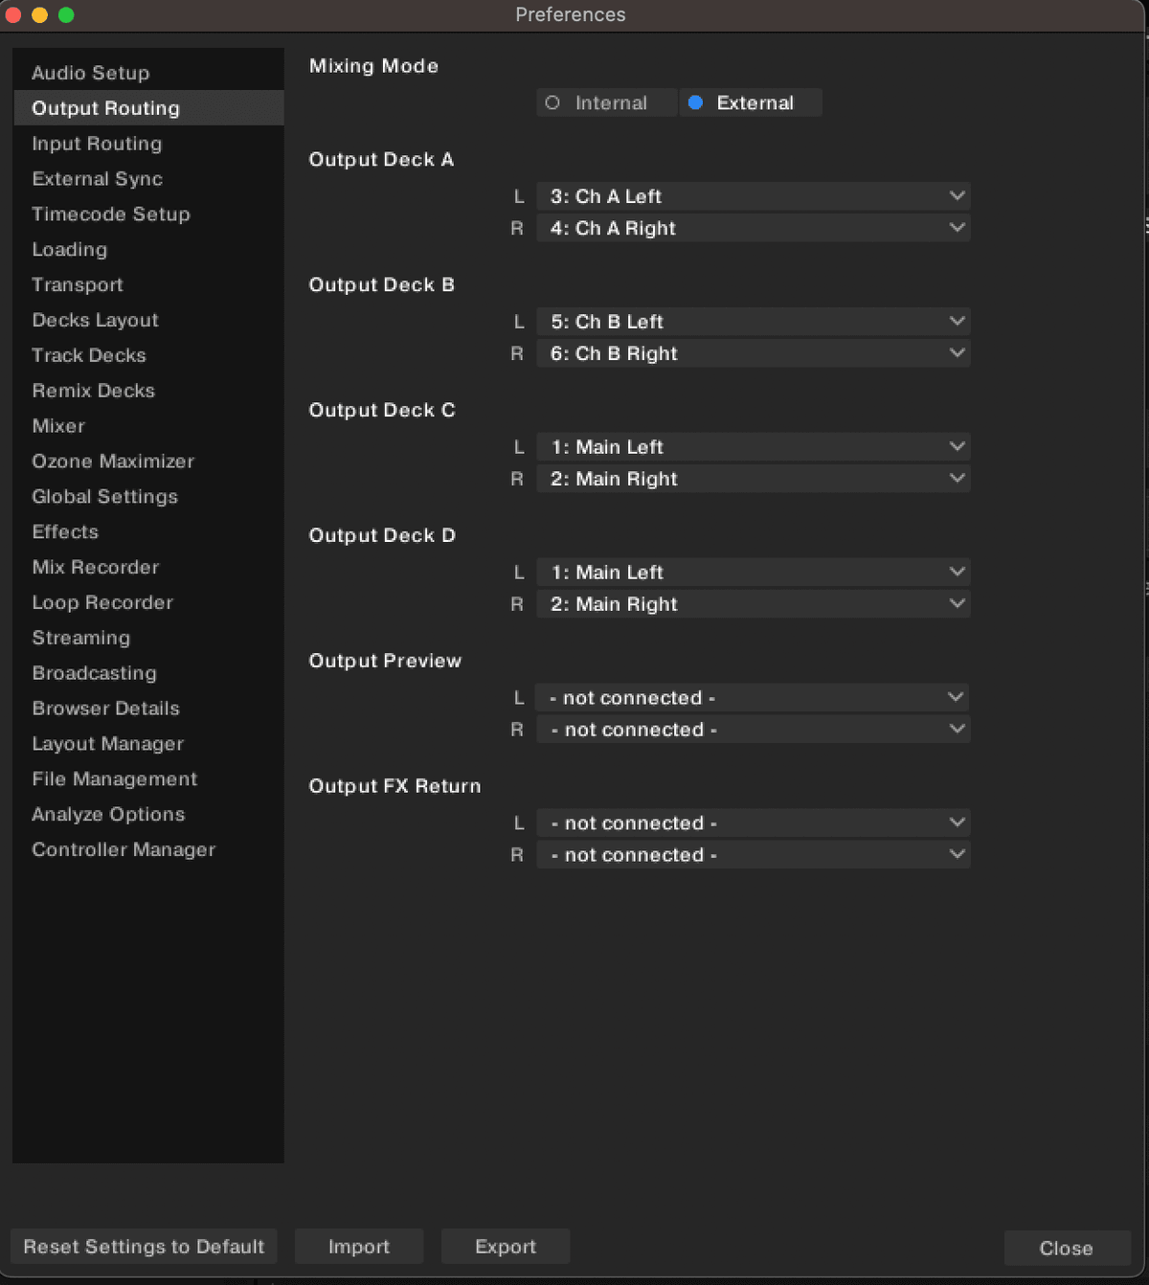Click the Import button
The image size is (1149, 1285).
click(359, 1247)
